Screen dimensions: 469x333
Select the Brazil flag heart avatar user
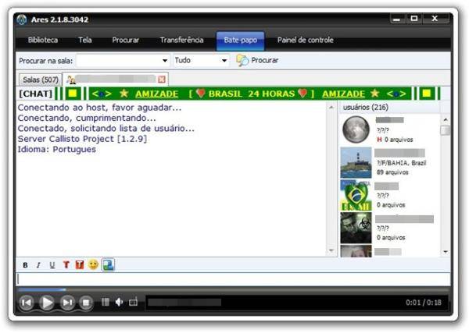point(356,195)
